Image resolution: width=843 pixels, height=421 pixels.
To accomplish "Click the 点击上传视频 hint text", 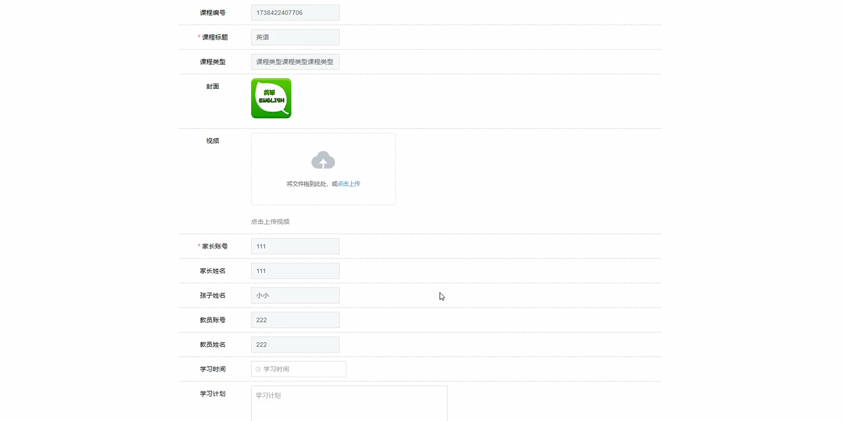I will click(270, 222).
